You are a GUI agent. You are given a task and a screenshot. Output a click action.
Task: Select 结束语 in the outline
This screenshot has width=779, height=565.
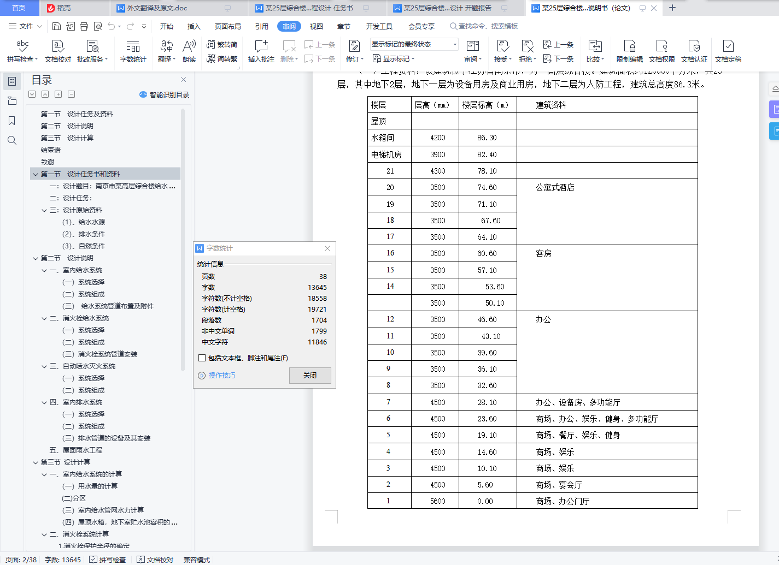click(51, 150)
